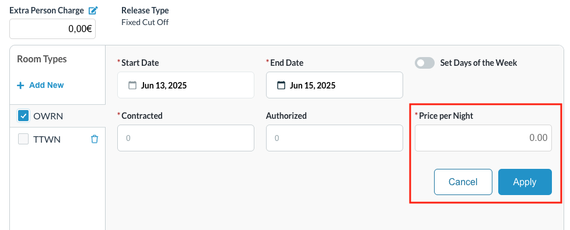Select the TTWN room type label
The height and width of the screenshot is (230, 570).
[47, 140]
